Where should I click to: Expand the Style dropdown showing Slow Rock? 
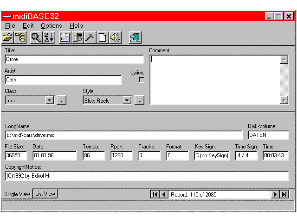pyautogui.click(x=127, y=100)
